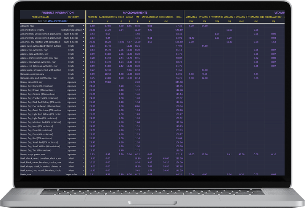Select the MACRONUTRIENTS section header
305x208 pixels.
[x=135, y=13]
